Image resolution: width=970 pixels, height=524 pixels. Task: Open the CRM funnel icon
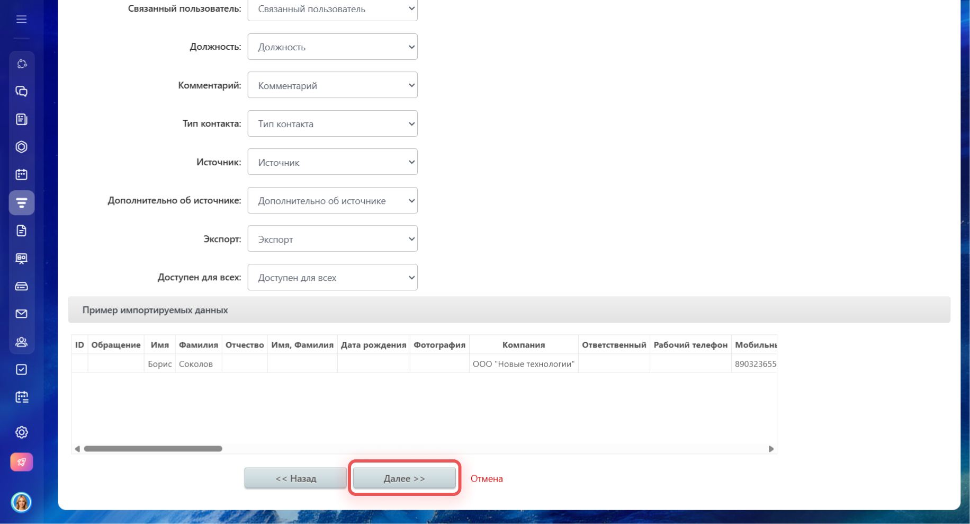(x=21, y=203)
